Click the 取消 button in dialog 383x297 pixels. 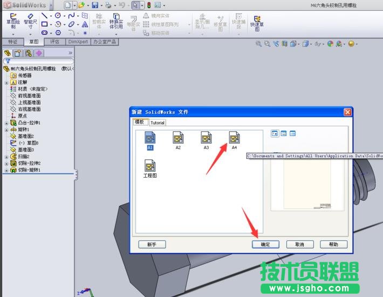[300, 244]
